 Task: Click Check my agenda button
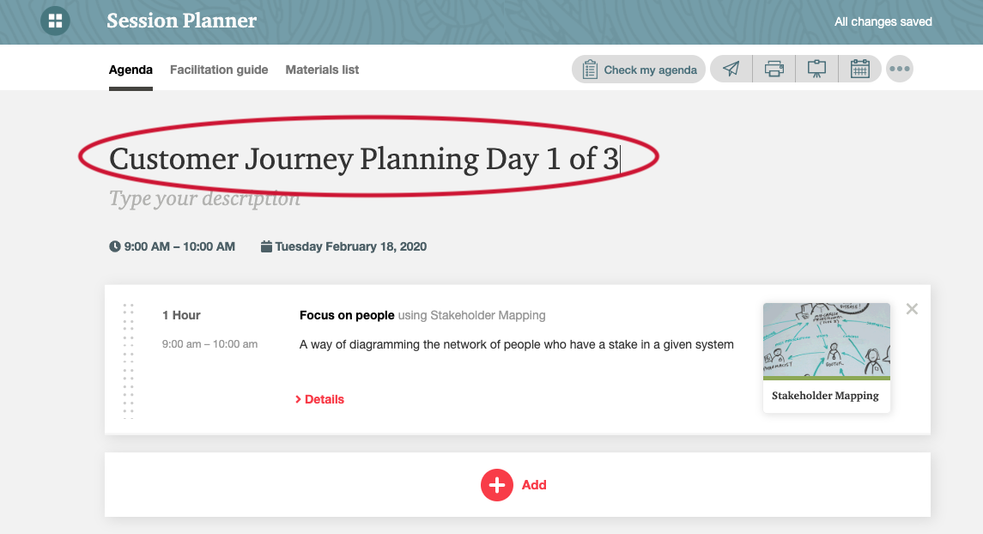tap(639, 69)
